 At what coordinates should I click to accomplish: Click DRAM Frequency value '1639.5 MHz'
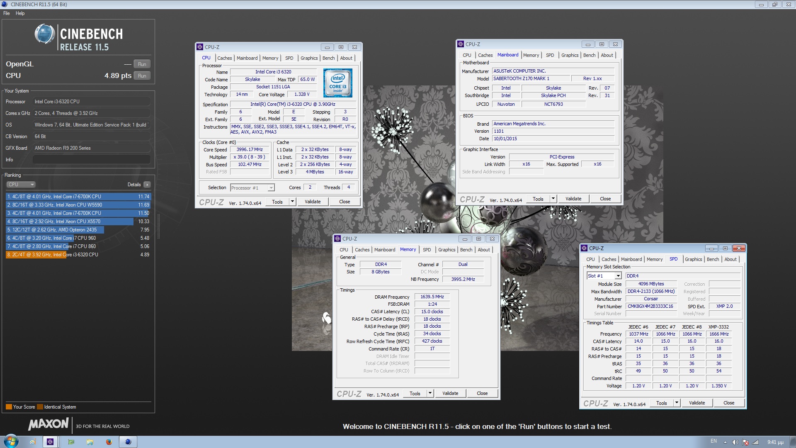pos(432,297)
